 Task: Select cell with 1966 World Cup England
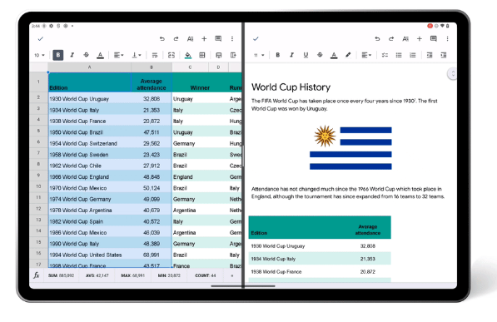point(90,177)
